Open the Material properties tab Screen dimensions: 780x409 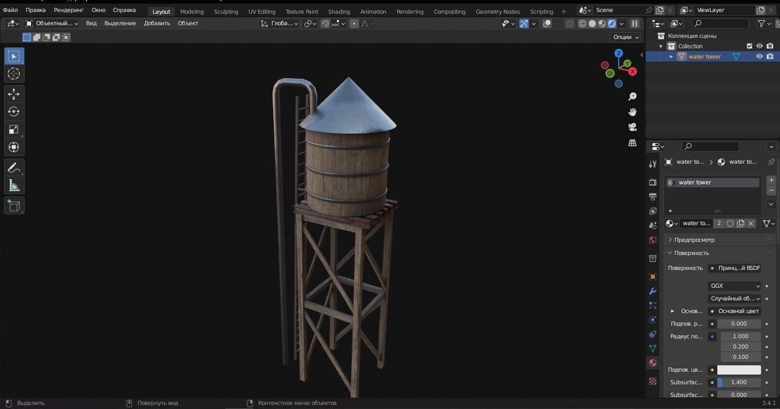pyautogui.click(x=653, y=362)
